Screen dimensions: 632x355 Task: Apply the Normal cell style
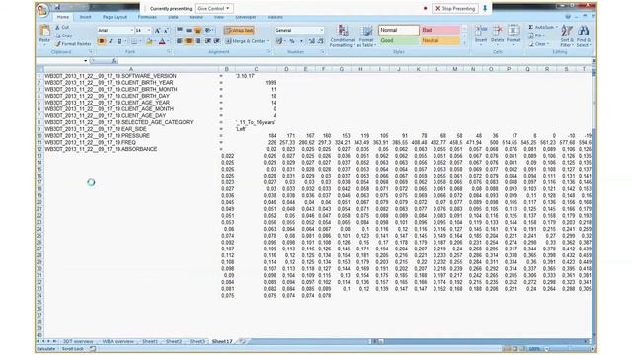pyautogui.click(x=399, y=30)
